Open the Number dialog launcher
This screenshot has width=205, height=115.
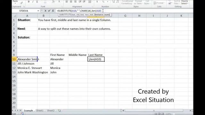(119, 6)
